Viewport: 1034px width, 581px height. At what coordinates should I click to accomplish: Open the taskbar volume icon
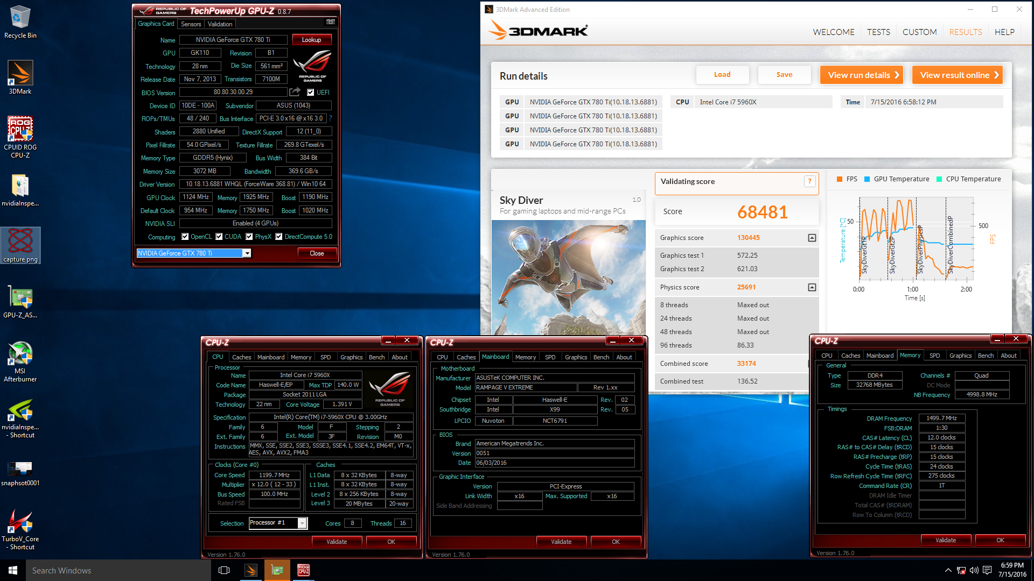[x=974, y=570]
